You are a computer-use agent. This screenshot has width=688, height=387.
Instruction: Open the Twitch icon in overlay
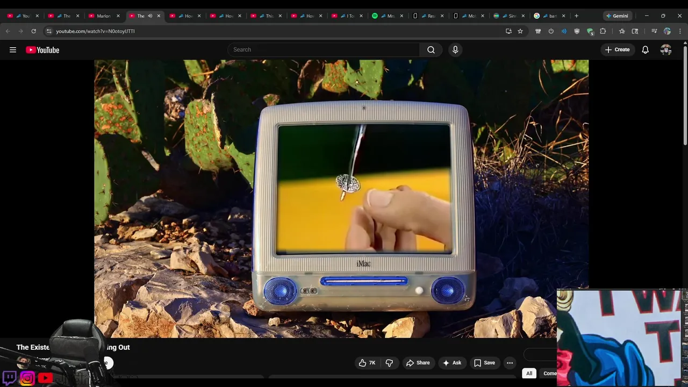pos(10,378)
